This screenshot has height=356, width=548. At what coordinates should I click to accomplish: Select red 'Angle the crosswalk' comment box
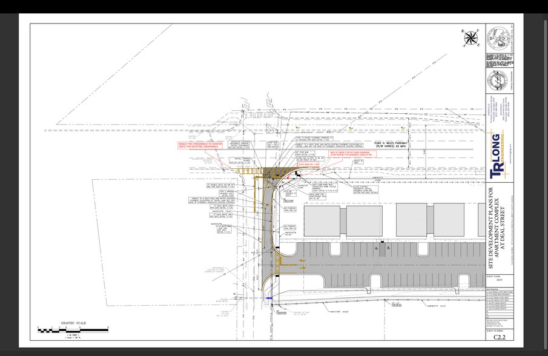200,145
